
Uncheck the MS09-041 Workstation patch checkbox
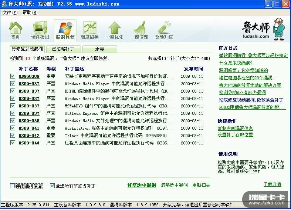point(13,128)
